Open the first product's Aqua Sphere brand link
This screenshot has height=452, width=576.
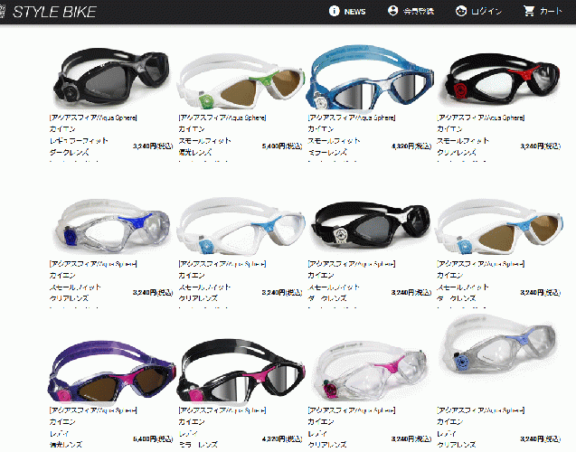(x=93, y=118)
